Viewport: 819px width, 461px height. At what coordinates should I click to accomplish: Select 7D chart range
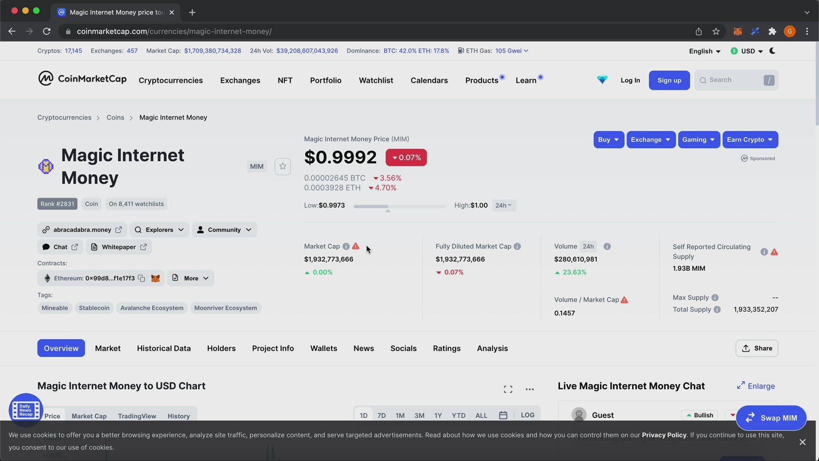[x=381, y=416]
